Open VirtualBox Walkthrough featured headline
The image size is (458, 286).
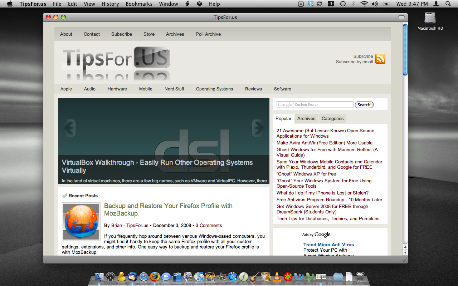(157, 166)
